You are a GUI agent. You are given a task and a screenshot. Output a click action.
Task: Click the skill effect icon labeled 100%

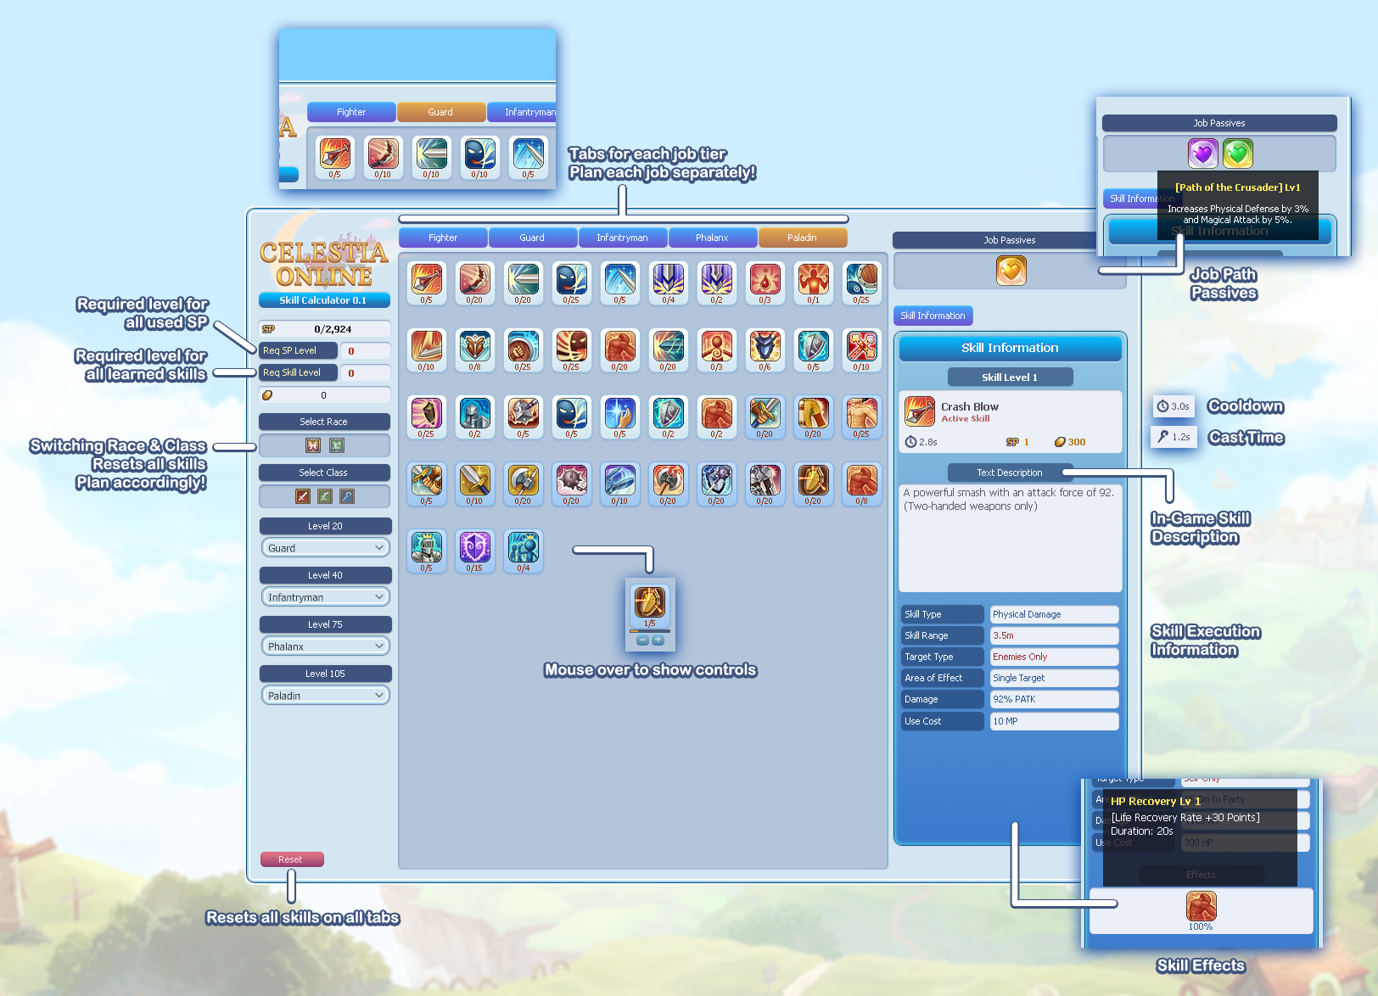1201,906
